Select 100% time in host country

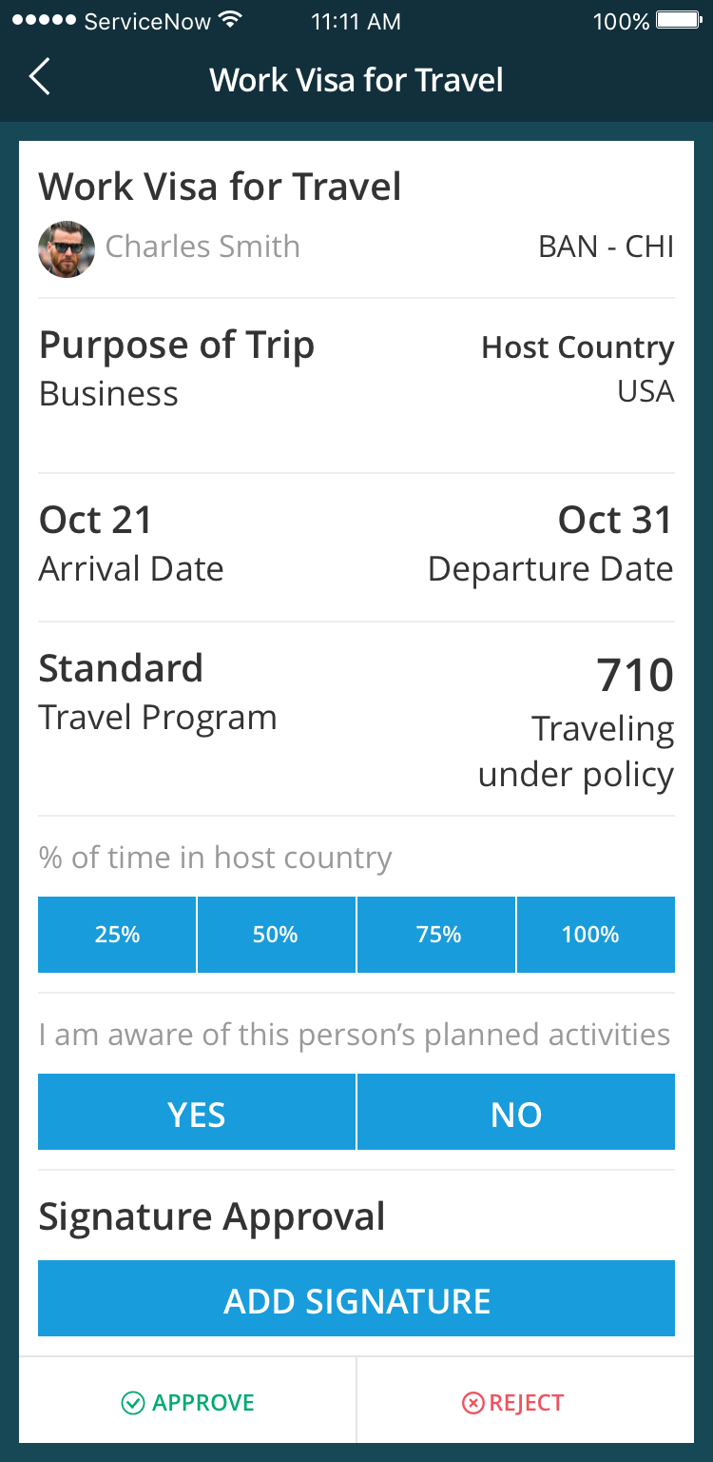click(595, 935)
